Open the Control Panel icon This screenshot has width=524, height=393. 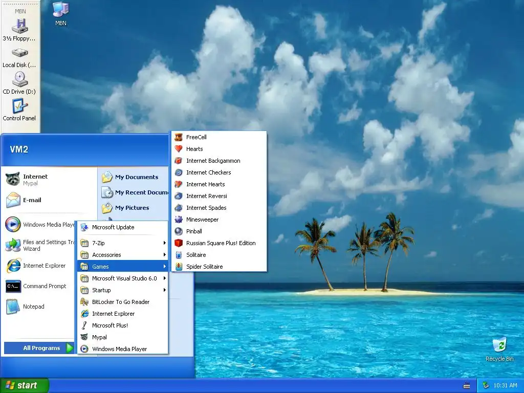(x=20, y=106)
